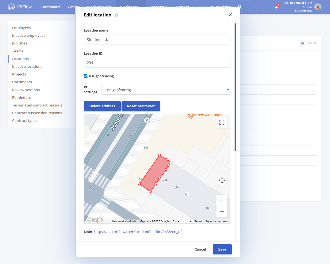Toggle fullscreen view on the map
The height and width of the screenshot is (264, 330).
pyautogui.click(x=222, y=122)
